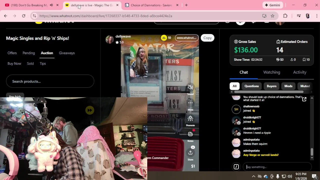This screenshot has height=180, width=320.
Task: Click adminpotato's avatar beside the Verge question
Action: tap(236, 153)
